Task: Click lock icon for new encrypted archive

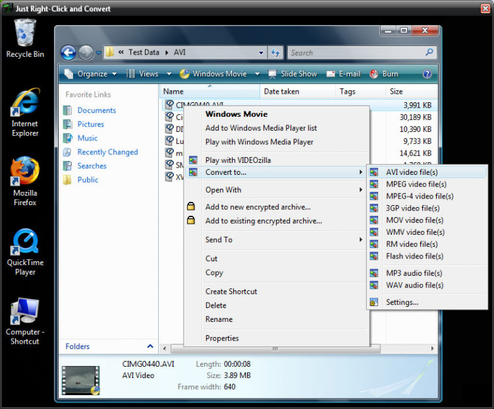Action: pos(191,206)
